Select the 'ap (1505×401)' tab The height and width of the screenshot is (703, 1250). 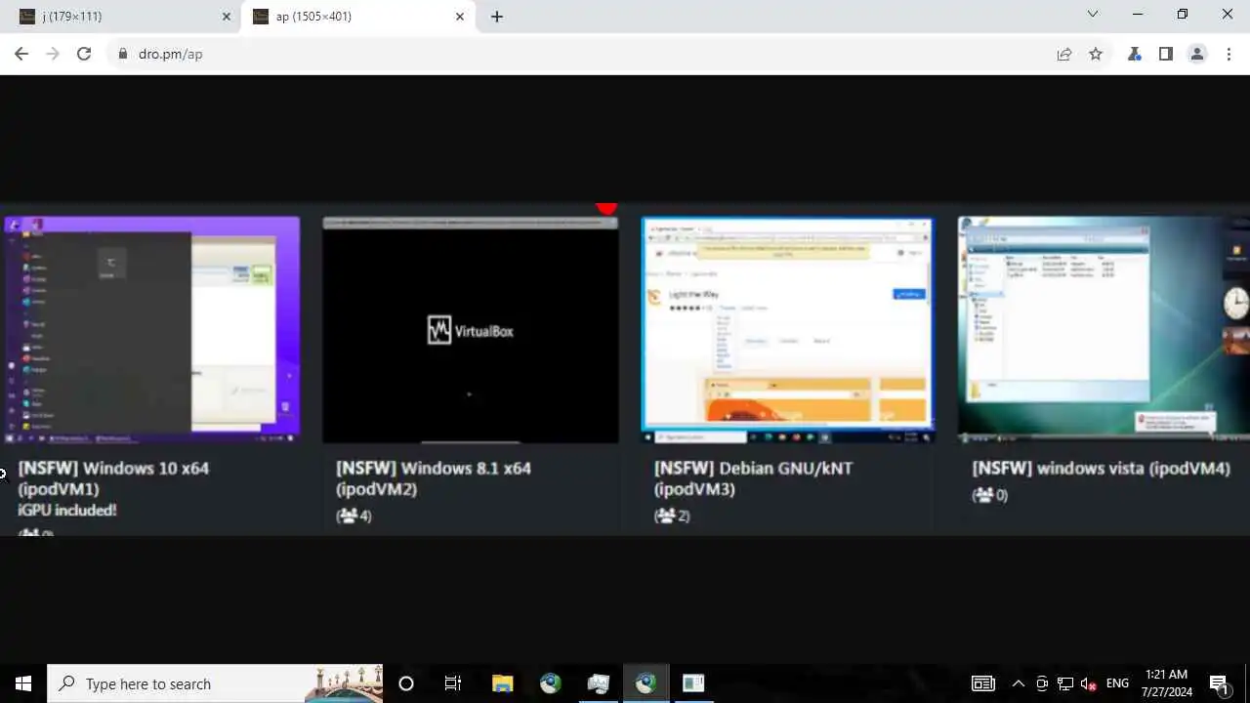[358, 17]
